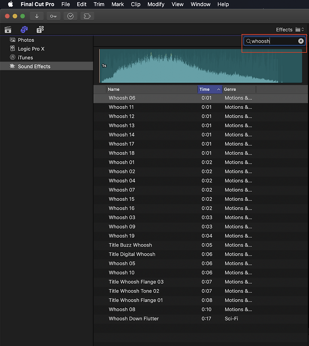The width and height of the screenshot is (309, 346).
Task: Select the Whoosh 07 row
Action: [200, 190]
